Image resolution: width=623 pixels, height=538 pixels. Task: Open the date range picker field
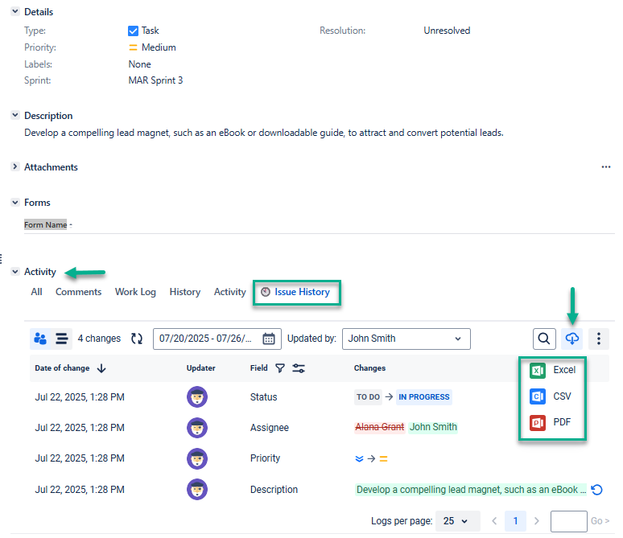pyautogui.click(x=217, y=339)
